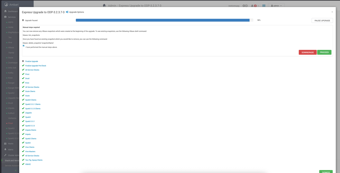Image resolution: width=340 pixels, height=173 pixels.
Task: Open background operations gear icon in top bar
Action: pos(244,6)
